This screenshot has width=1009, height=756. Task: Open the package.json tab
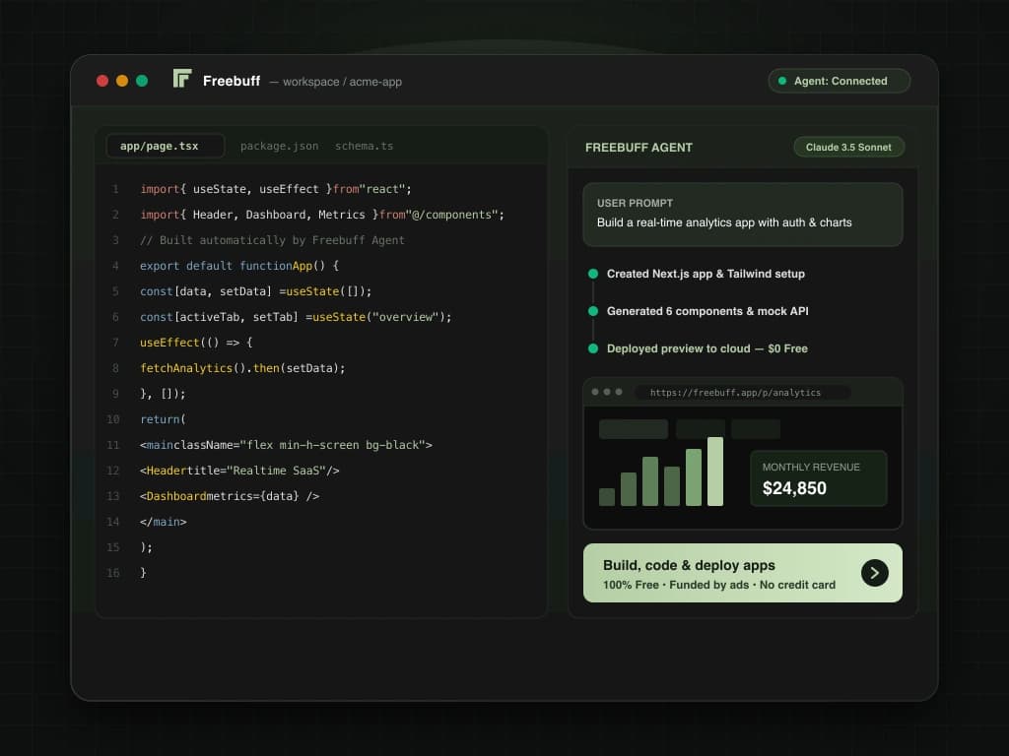pos(279,146)
